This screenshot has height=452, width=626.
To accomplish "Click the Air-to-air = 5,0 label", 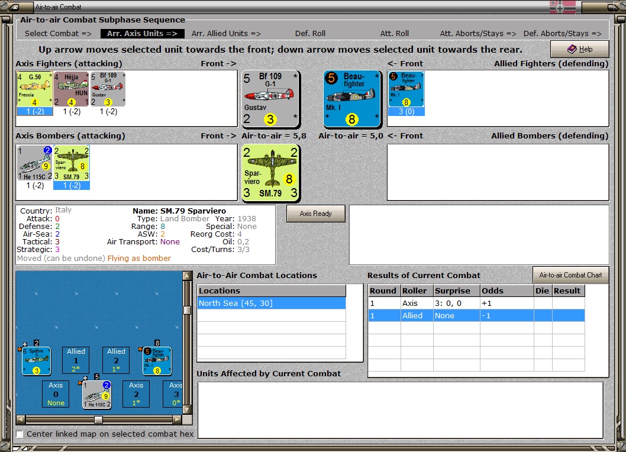I will [350, 135].
